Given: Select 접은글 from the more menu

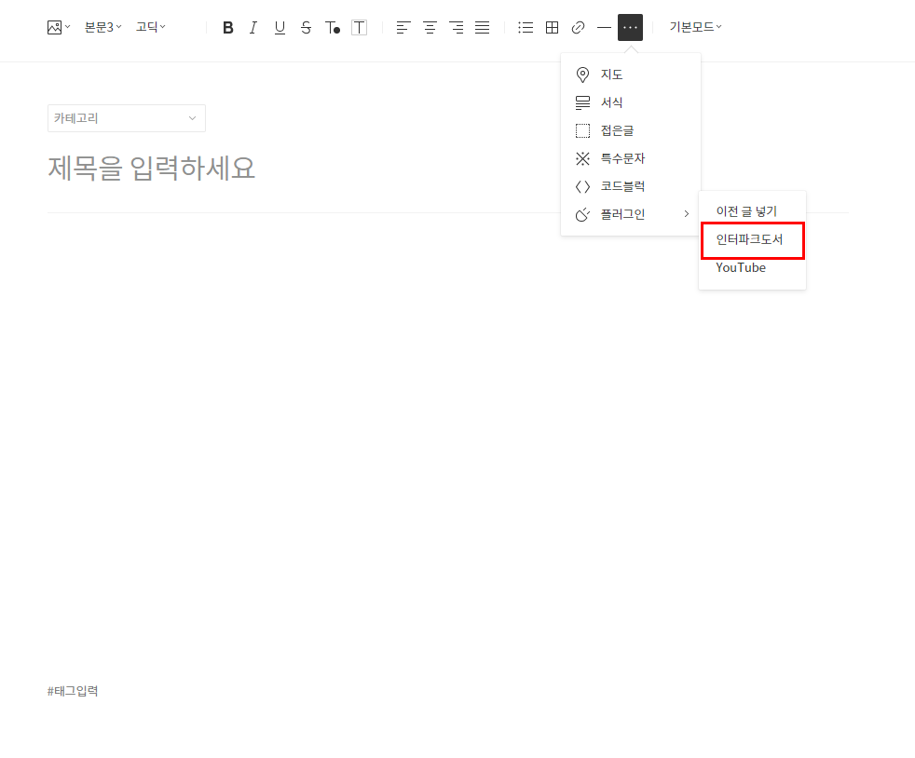Looking at the screenshot, I should point(631,130).
